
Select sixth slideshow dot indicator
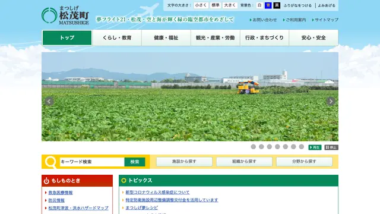tap(293, 147)
